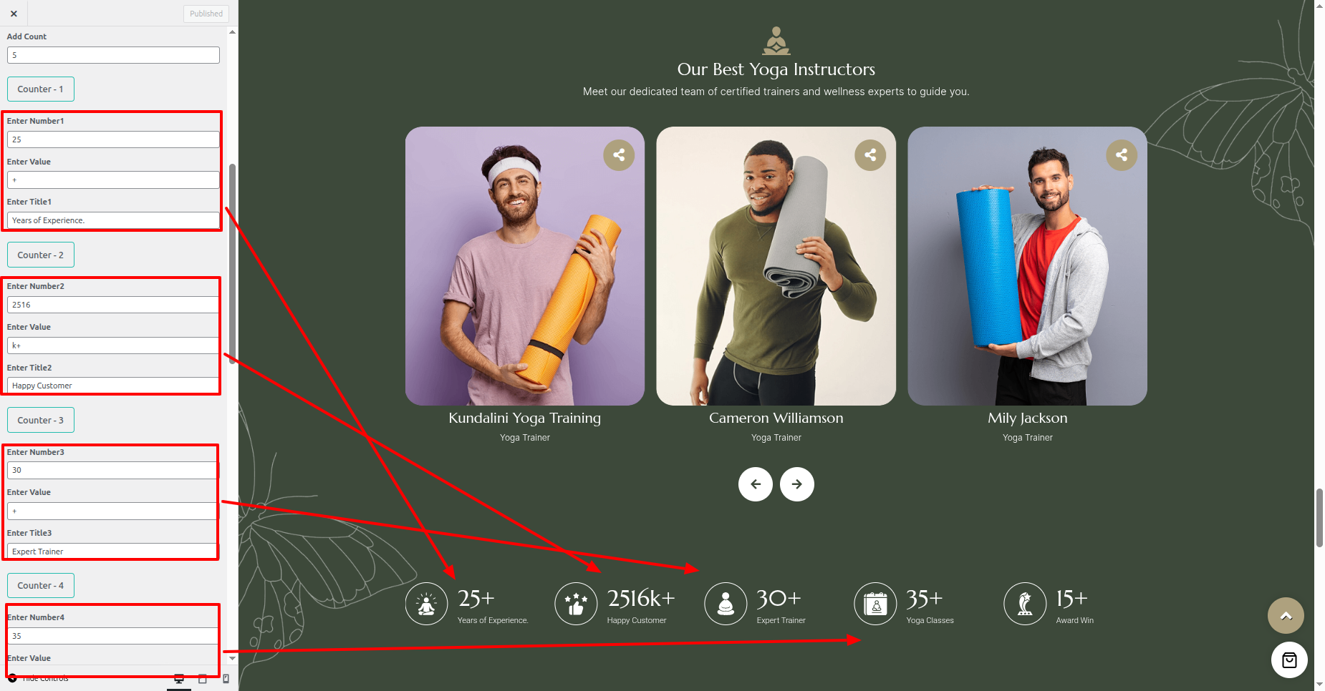Click the Kundalini Yoga Training instructor name link
Screen dimensions: 1325x691
tap(525, 418)
